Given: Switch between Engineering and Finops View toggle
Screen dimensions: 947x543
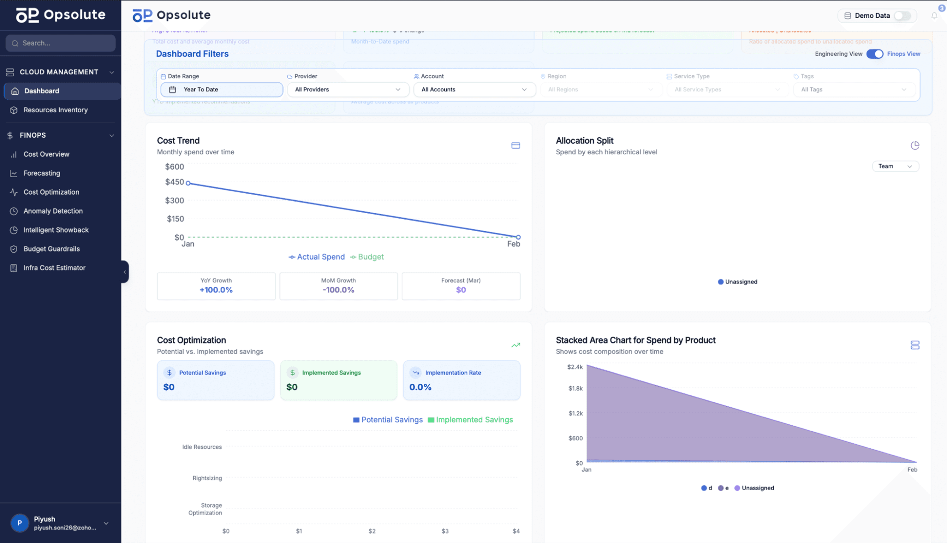Looking at the screenshot, I should tap(874, 54).
